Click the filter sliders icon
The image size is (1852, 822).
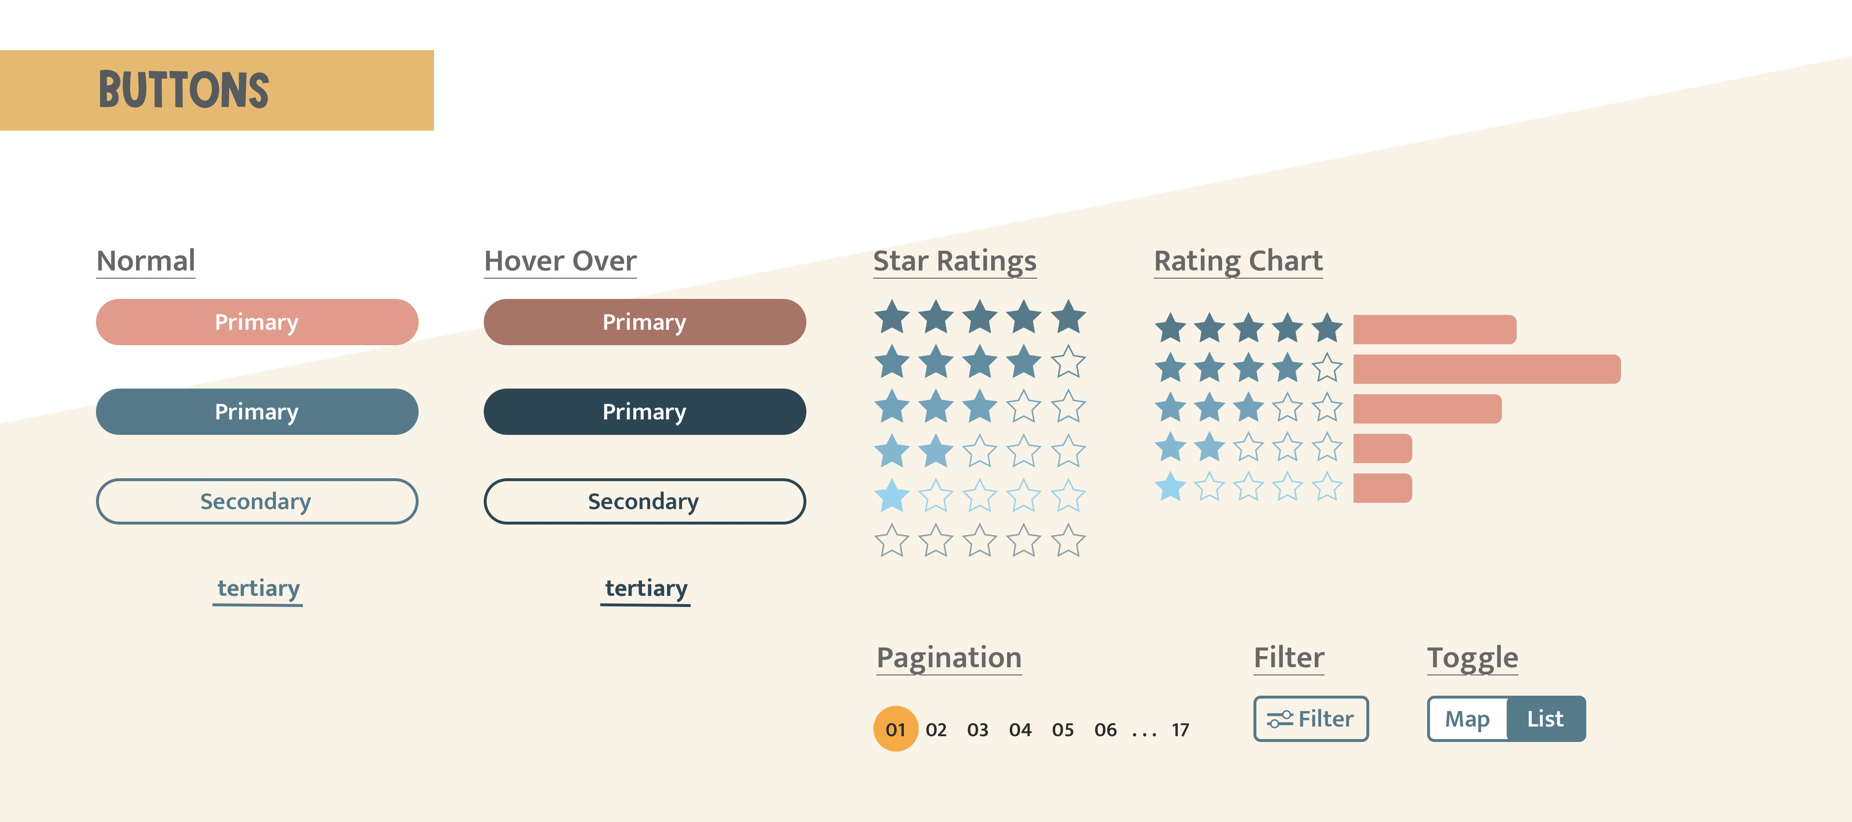1280,718
